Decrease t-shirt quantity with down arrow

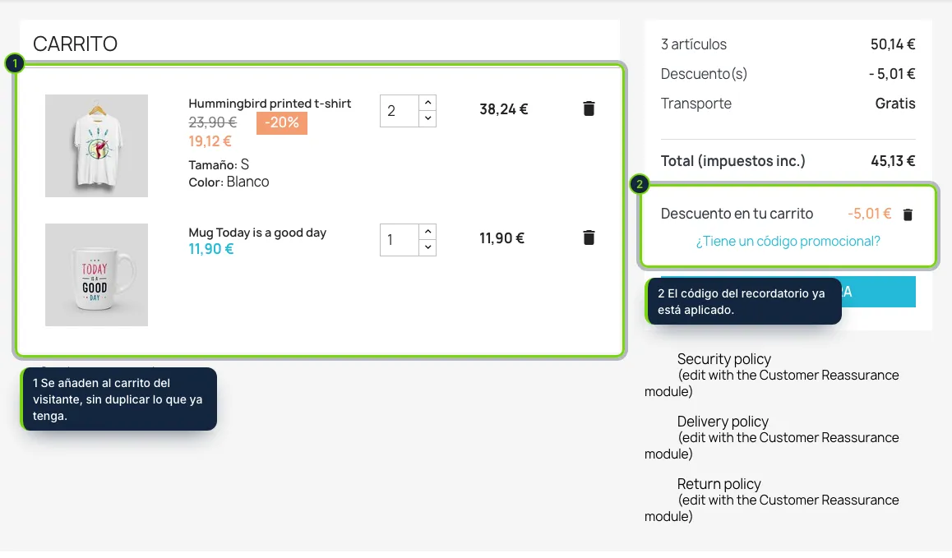[x=428, y=118]
